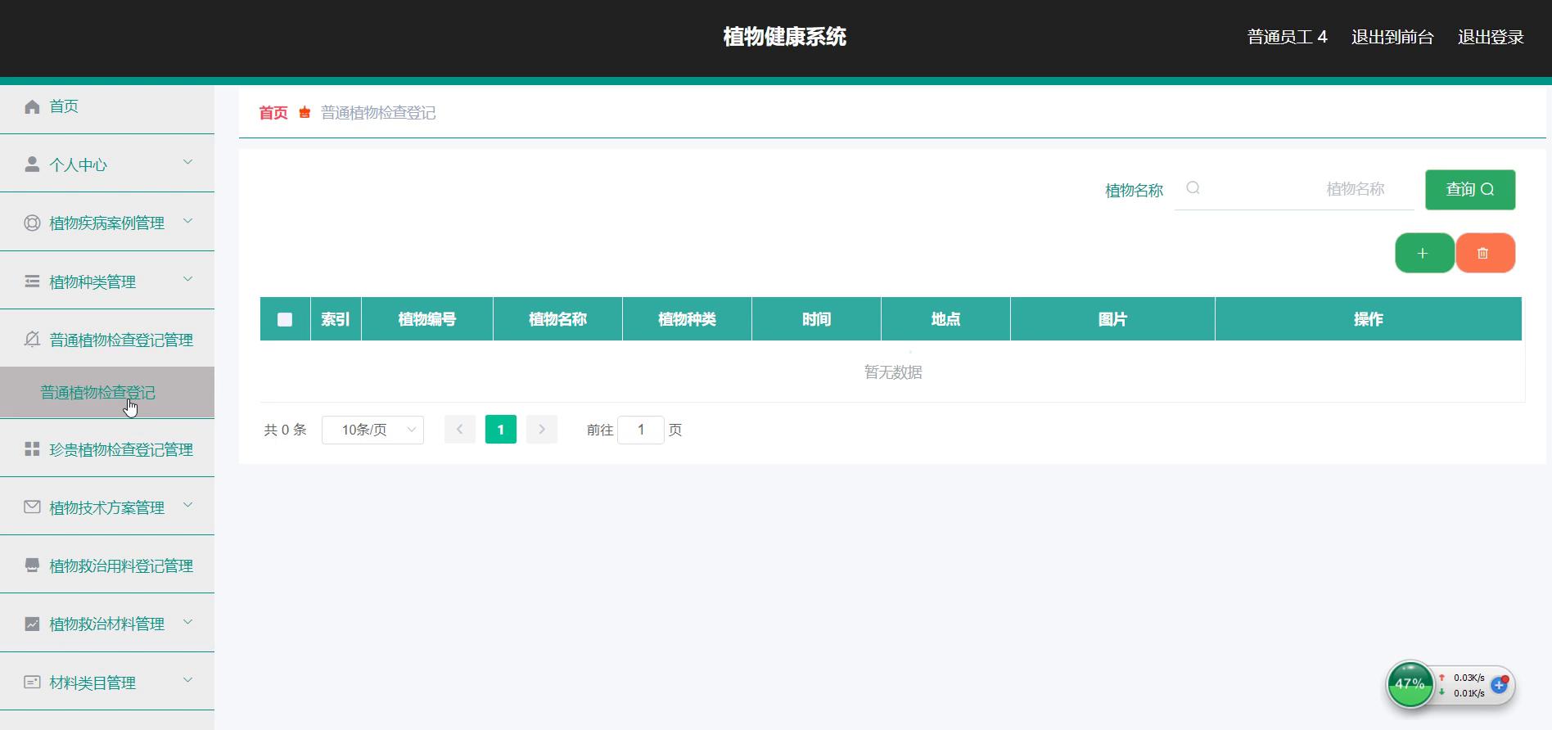1552x730 pixels.
Task: Click the person icon for 个人中心
Action: [x=32, y=164]
